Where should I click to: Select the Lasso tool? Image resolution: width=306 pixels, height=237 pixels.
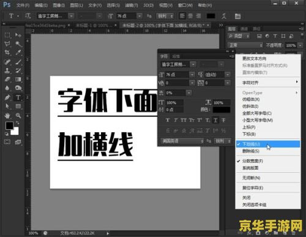pyautogui.click(x=7, y=44)
